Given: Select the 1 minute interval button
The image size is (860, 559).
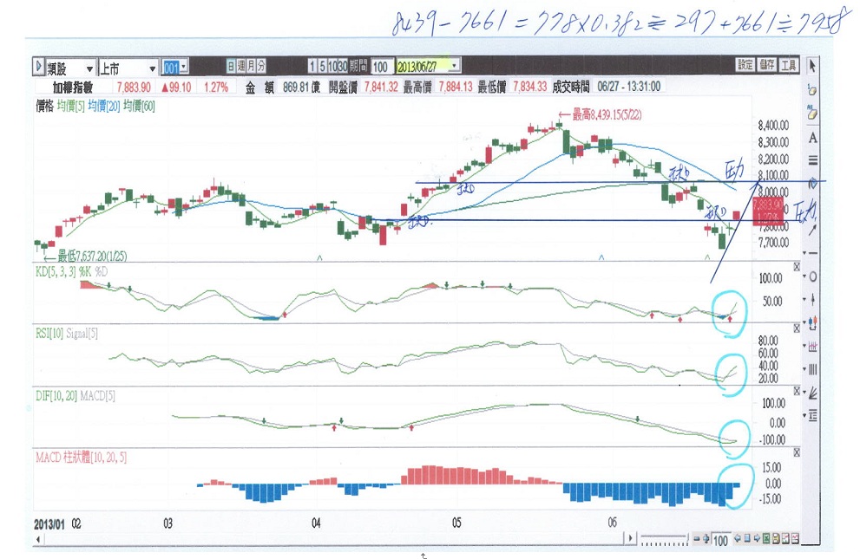Looking at the screenshot, I should [312, 66].
